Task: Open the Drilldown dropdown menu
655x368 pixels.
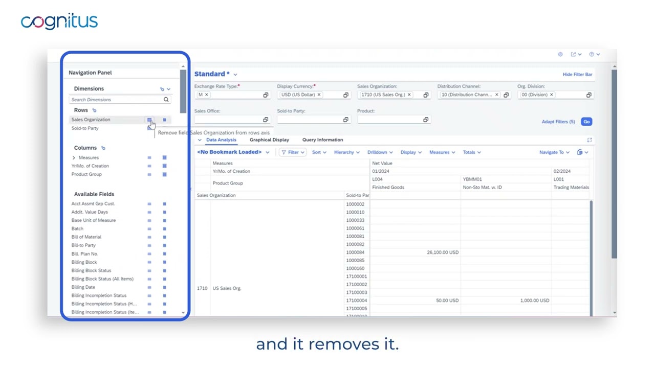Action: [380, 152]
